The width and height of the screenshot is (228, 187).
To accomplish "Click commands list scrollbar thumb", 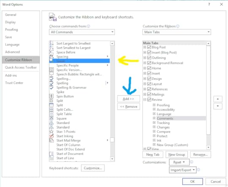I will [112, 140].
